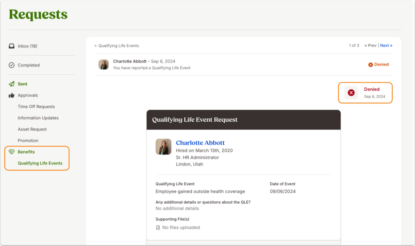Image resolution: width=415 pixels, height=246 pixels.
Task: Select Qualifying Life Events sidebar item
Action: [x=40, y=163]
